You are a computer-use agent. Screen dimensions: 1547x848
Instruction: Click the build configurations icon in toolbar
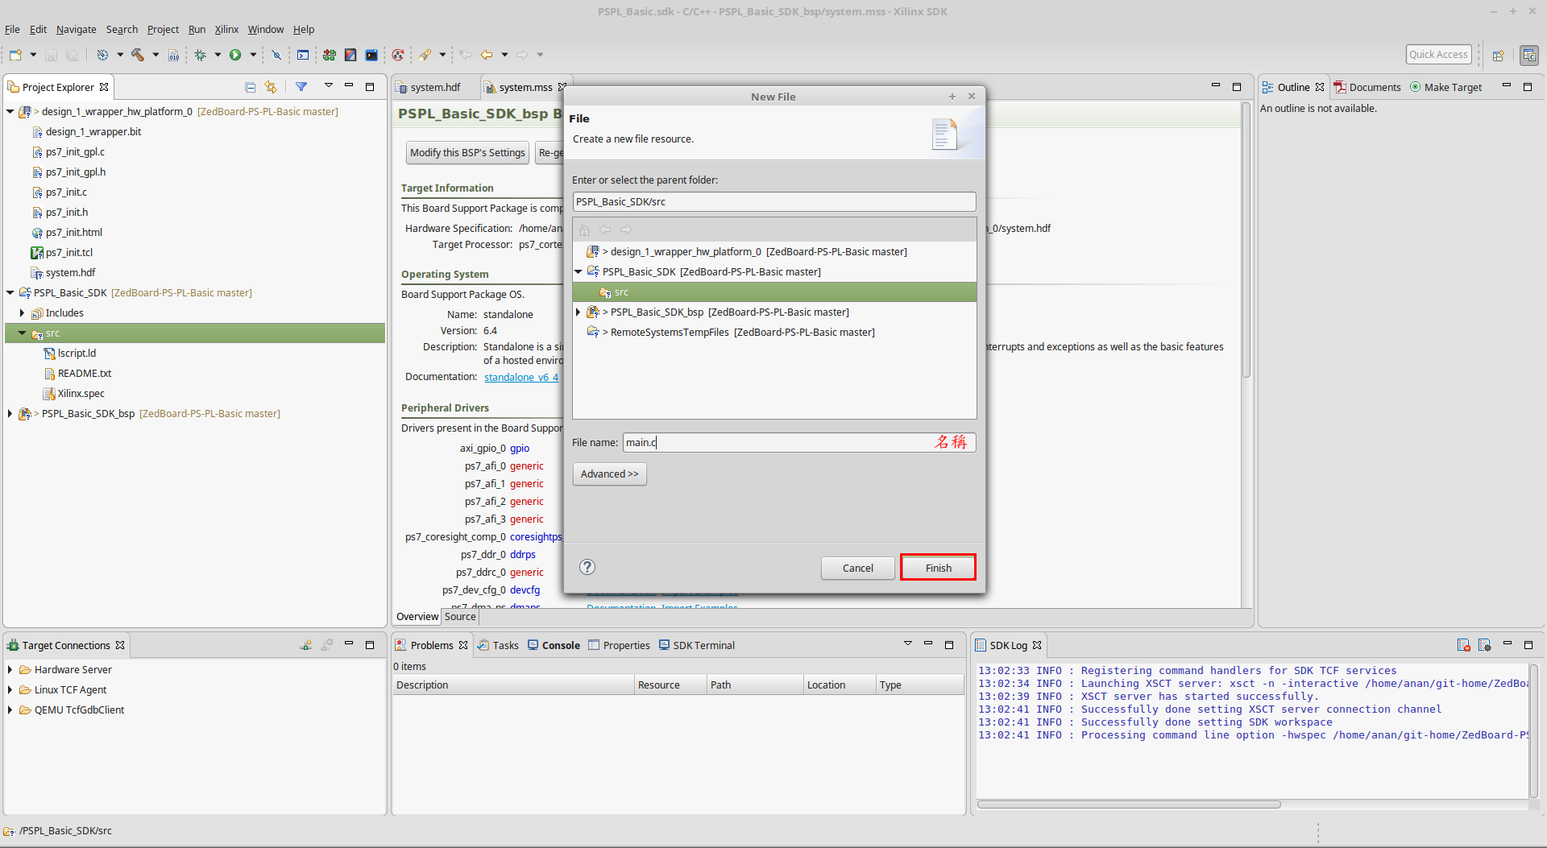102,55
